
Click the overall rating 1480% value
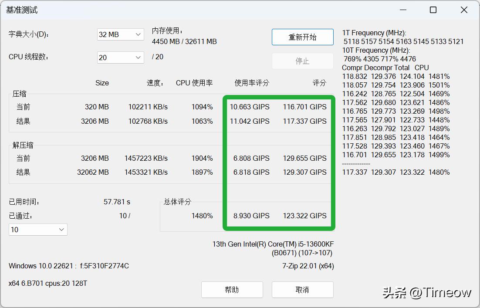pos(202,215)
